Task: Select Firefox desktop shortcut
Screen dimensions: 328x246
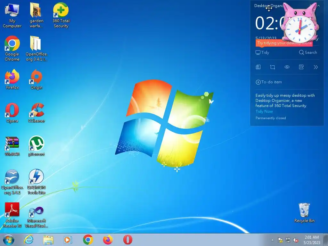Action: 12,79
